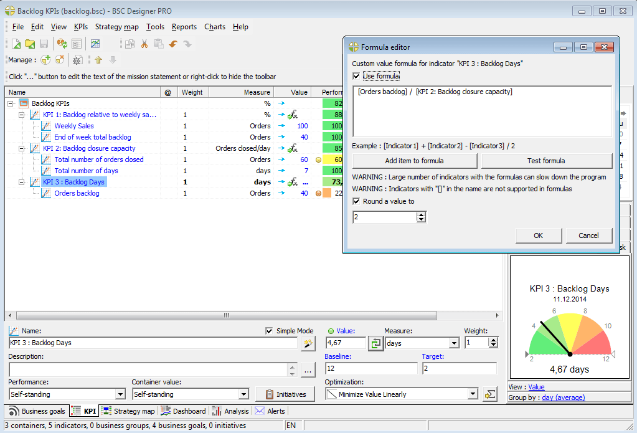
Task: Click formula icon in KPI 2 row
Action: tap(293, 149)
